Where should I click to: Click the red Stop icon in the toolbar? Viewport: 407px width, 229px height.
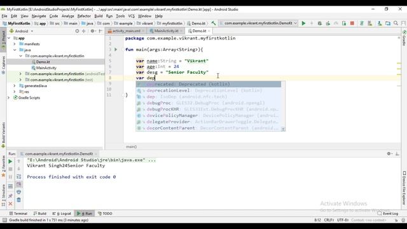(352, 24)
